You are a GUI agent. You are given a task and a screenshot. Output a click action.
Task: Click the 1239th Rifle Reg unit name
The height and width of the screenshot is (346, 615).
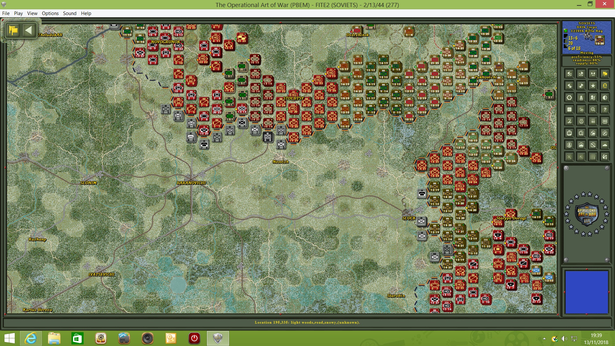(x=587, y=31)
